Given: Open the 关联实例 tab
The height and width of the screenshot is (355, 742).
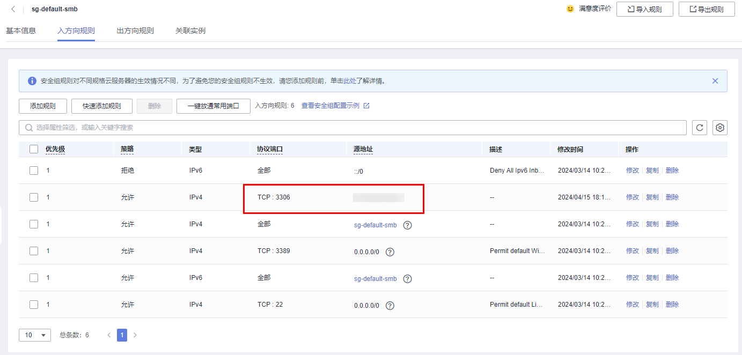Looking at the screenshot, I should pyautogui.click(x=190, y=31).
